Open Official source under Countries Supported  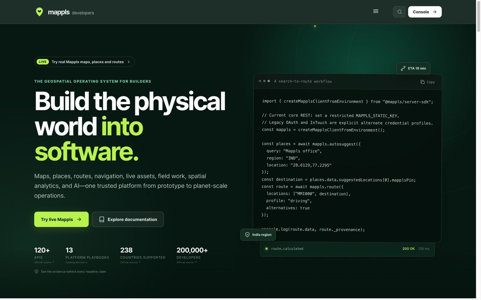[130, 262]
